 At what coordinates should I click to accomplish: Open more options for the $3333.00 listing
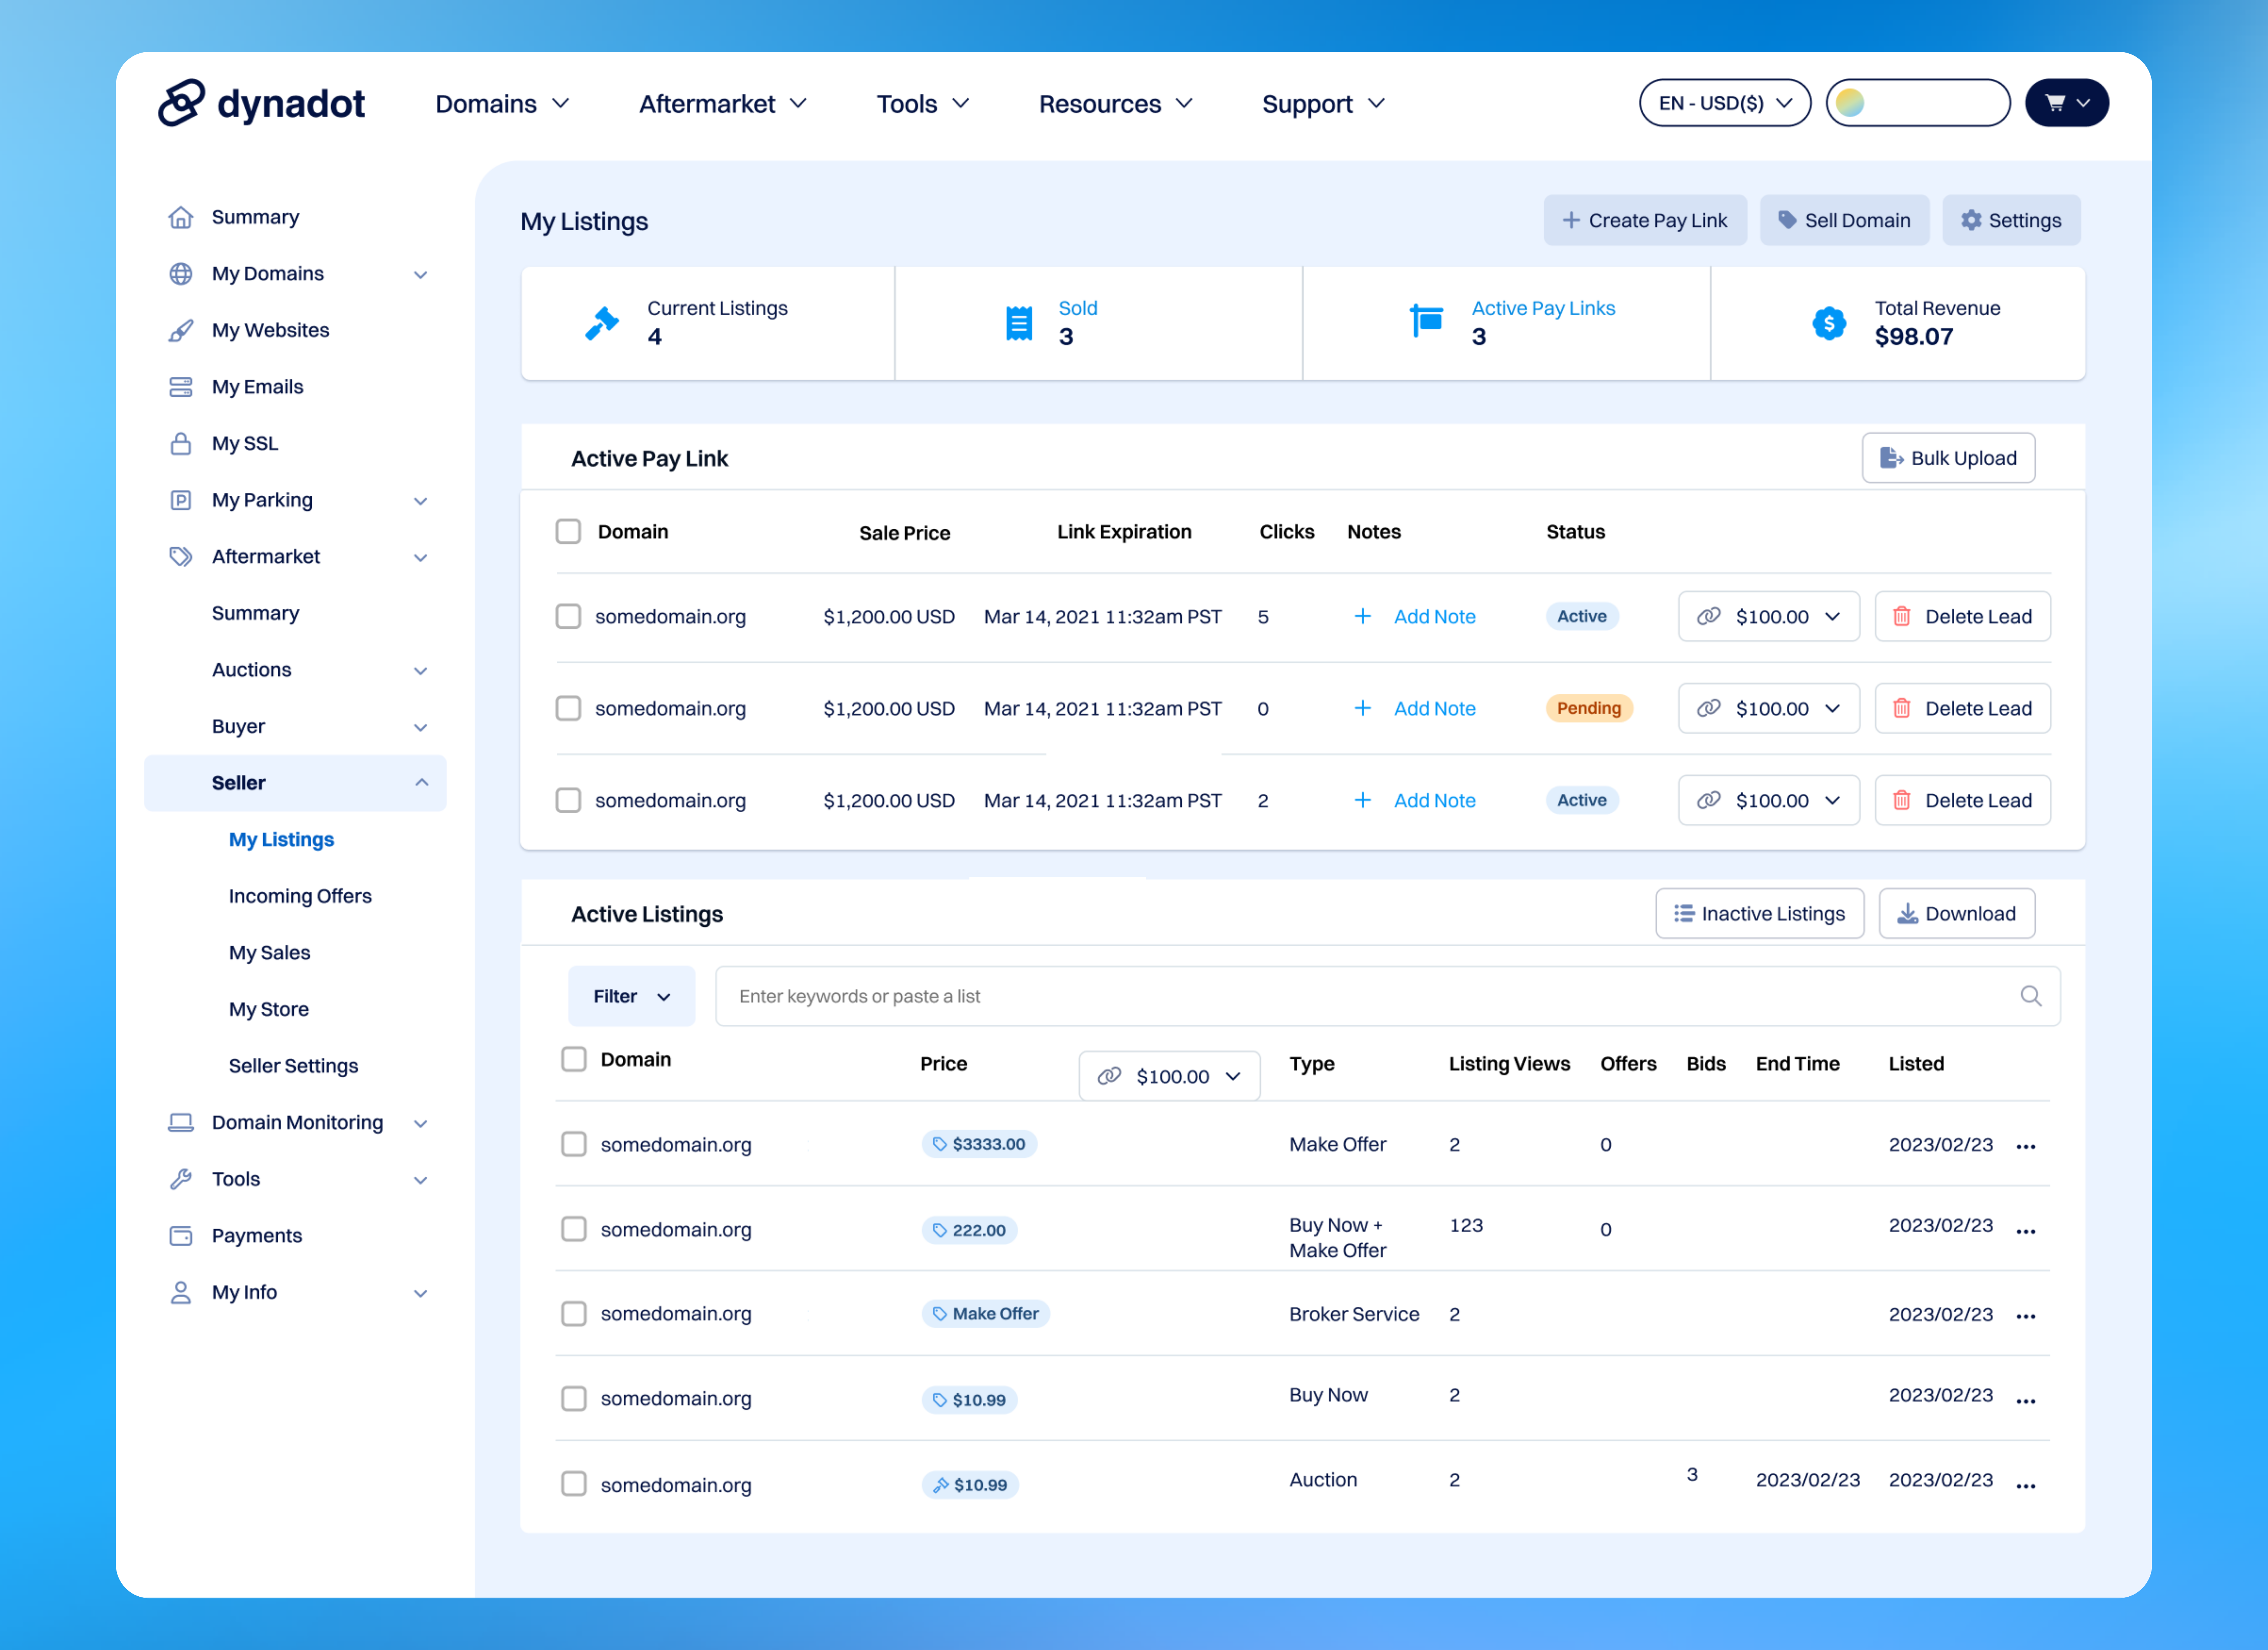[2026, 1147]
